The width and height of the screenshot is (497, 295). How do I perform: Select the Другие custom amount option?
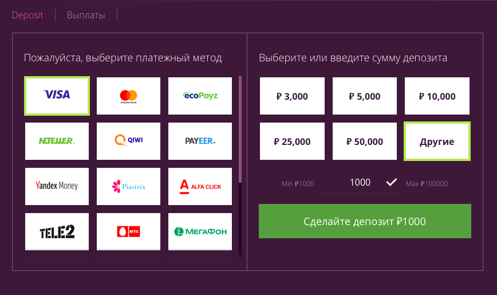click(437, 141)
